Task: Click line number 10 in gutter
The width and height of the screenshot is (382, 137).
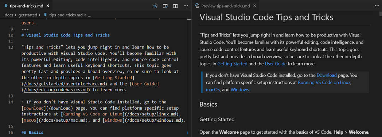Action: click(x=11, y=35)
